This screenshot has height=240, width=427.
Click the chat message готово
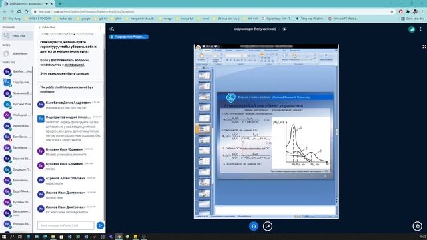click(x=51, y=169)
